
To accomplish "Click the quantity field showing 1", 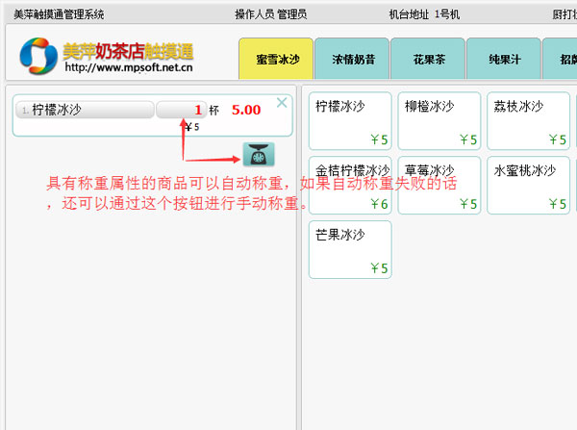I will 181,110.
